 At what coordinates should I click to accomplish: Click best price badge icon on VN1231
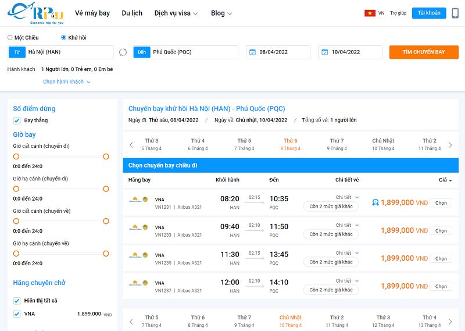[375, 202]
